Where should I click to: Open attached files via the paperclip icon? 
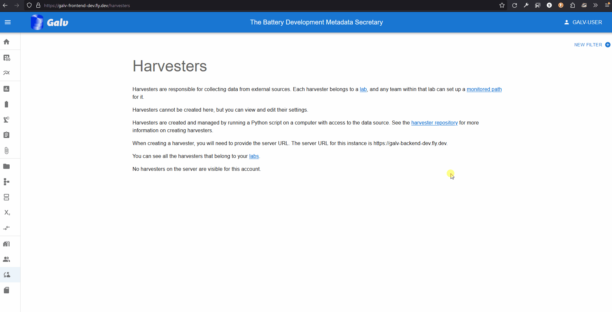pos(6,151)
